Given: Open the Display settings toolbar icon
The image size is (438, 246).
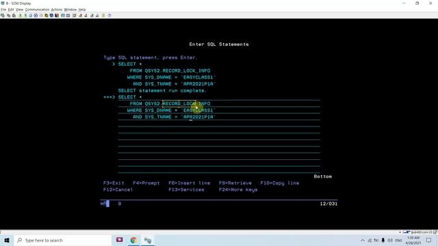Looking at the screenshot, I should (x=30, y=16).
